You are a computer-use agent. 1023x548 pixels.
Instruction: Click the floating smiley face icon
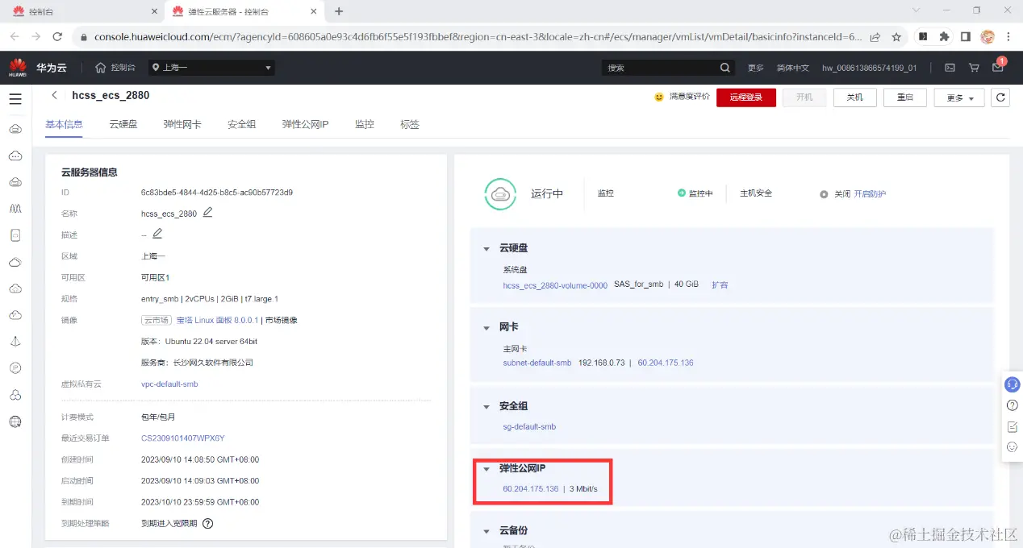[1012, 446]
